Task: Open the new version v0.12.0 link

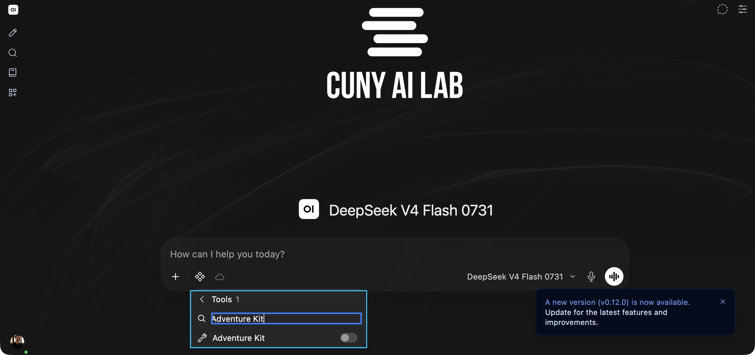Action: [618, 302]
